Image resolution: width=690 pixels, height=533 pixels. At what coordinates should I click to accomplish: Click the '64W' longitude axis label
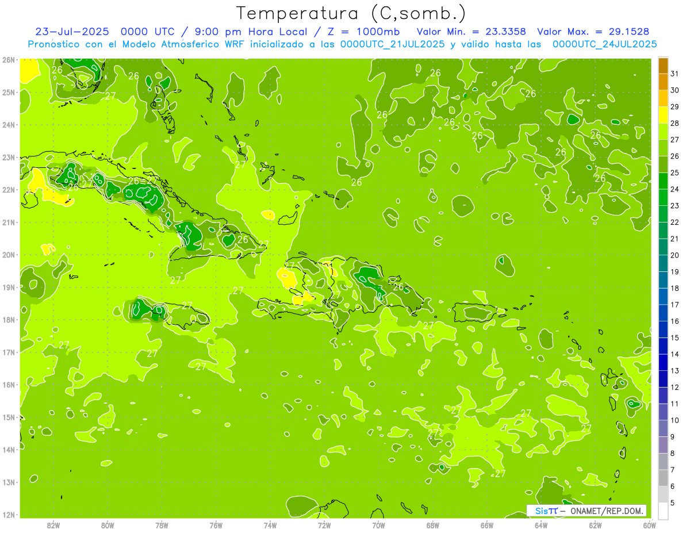coord(541,525)
